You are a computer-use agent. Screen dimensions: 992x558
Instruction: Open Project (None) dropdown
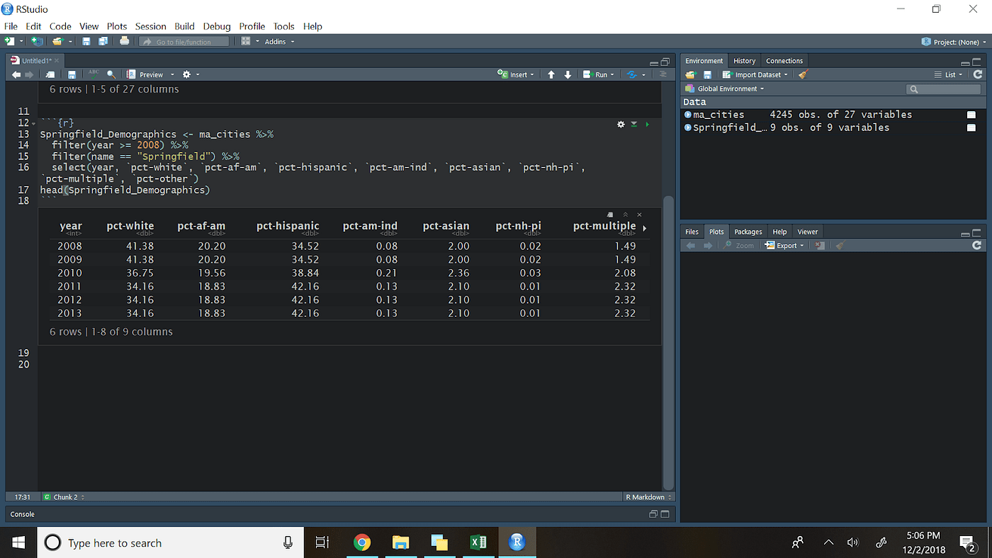coord(953,42)
